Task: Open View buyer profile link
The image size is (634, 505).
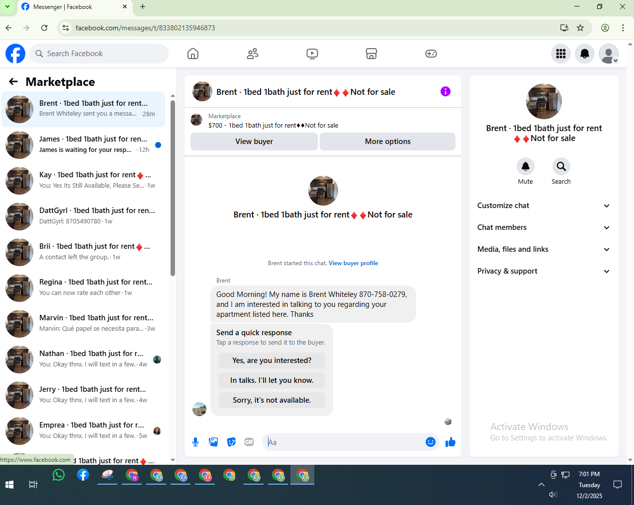Action: (353, 263)
